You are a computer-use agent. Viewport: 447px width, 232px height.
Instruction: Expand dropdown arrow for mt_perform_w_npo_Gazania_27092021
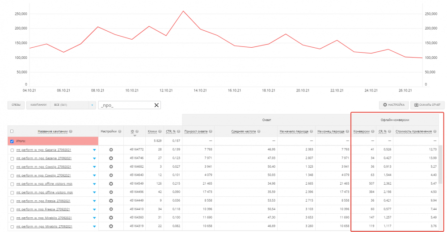click(94, 150)
